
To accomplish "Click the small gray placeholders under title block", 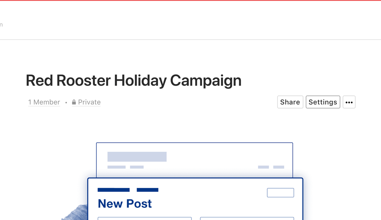I will (x=125, y=167).
